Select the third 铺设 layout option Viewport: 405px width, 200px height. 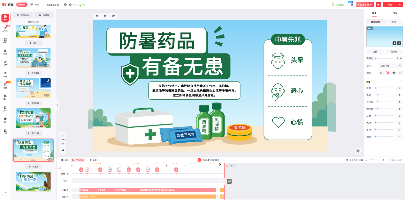click(394, 73)
